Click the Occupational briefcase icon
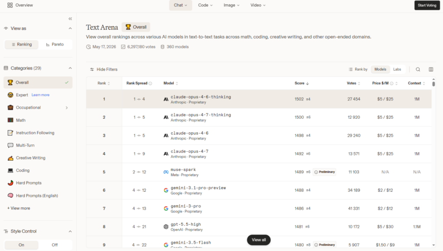Viewport: 443px width, 251px height. [10, 108]
